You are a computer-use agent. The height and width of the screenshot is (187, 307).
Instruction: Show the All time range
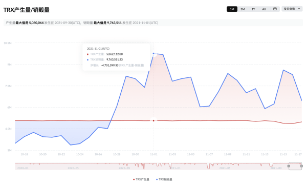coord(264,9)
